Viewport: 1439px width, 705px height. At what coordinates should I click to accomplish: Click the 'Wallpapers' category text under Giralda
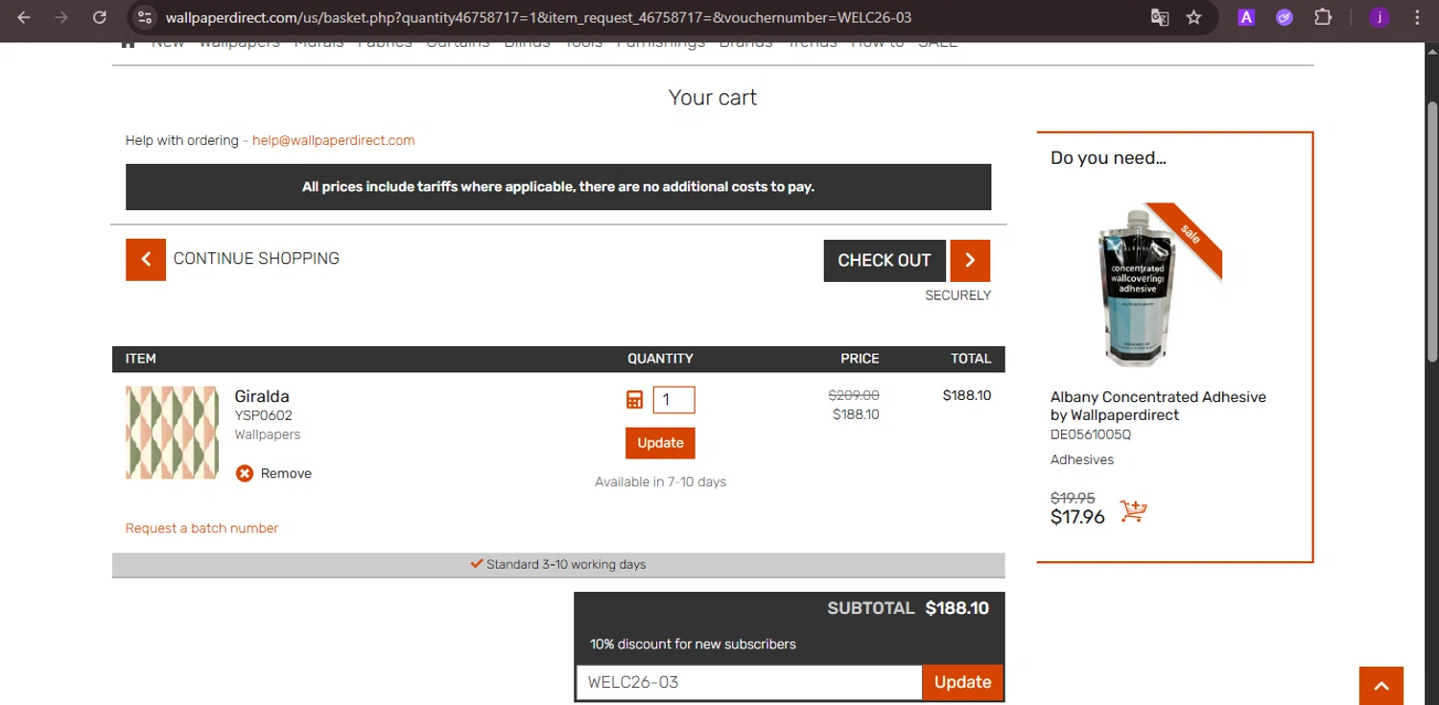tap(268, 435)
